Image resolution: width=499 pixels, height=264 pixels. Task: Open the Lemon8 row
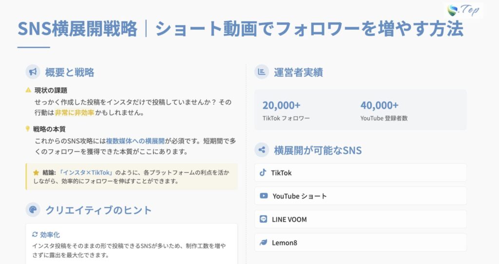[360, 243]
